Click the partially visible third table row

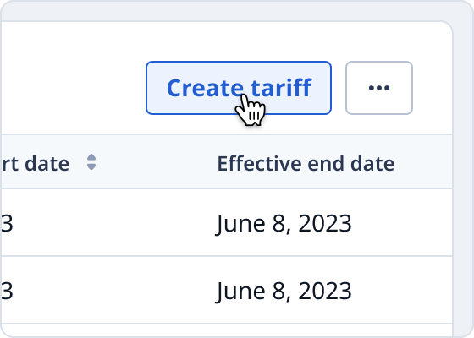pyautogui.click(x=226, y=330)
